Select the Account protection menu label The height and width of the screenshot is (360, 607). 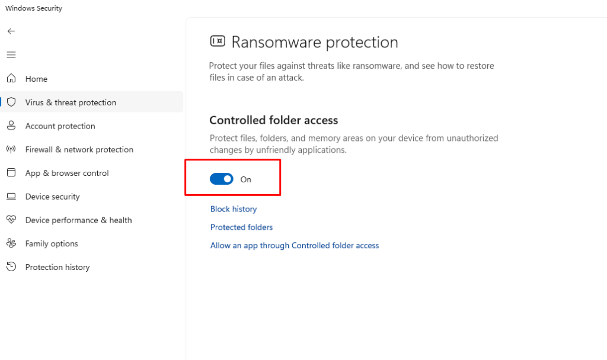click(60, 126)
